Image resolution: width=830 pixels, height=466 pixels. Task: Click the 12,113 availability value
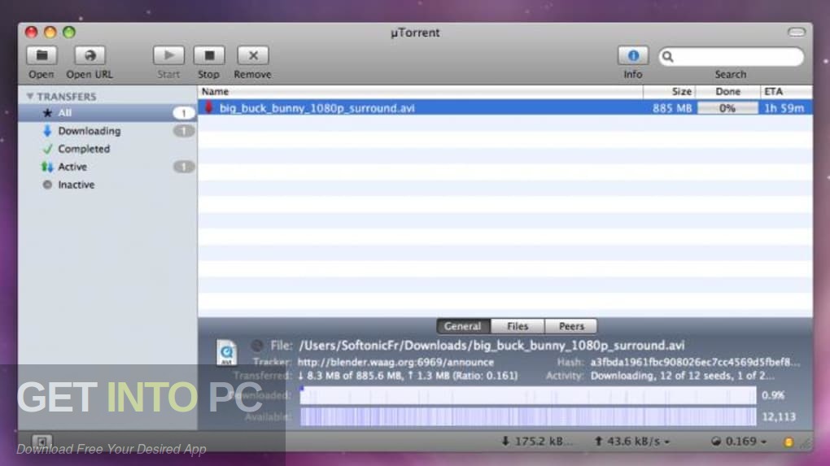[779, 417]
